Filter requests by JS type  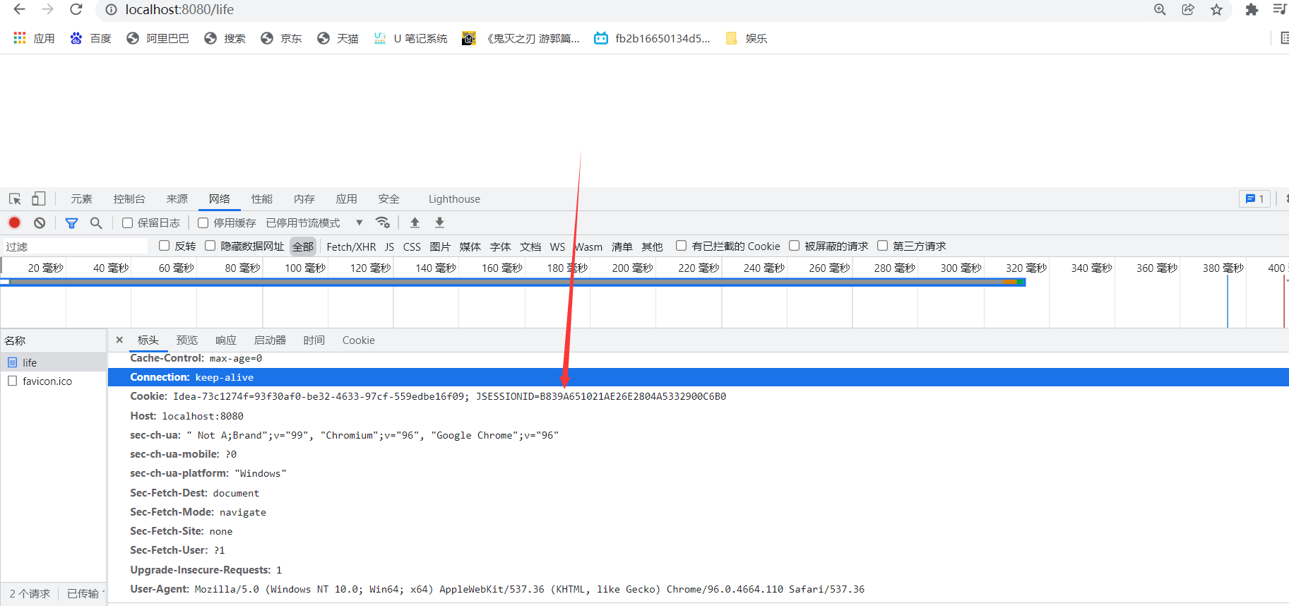click(390, 246)
